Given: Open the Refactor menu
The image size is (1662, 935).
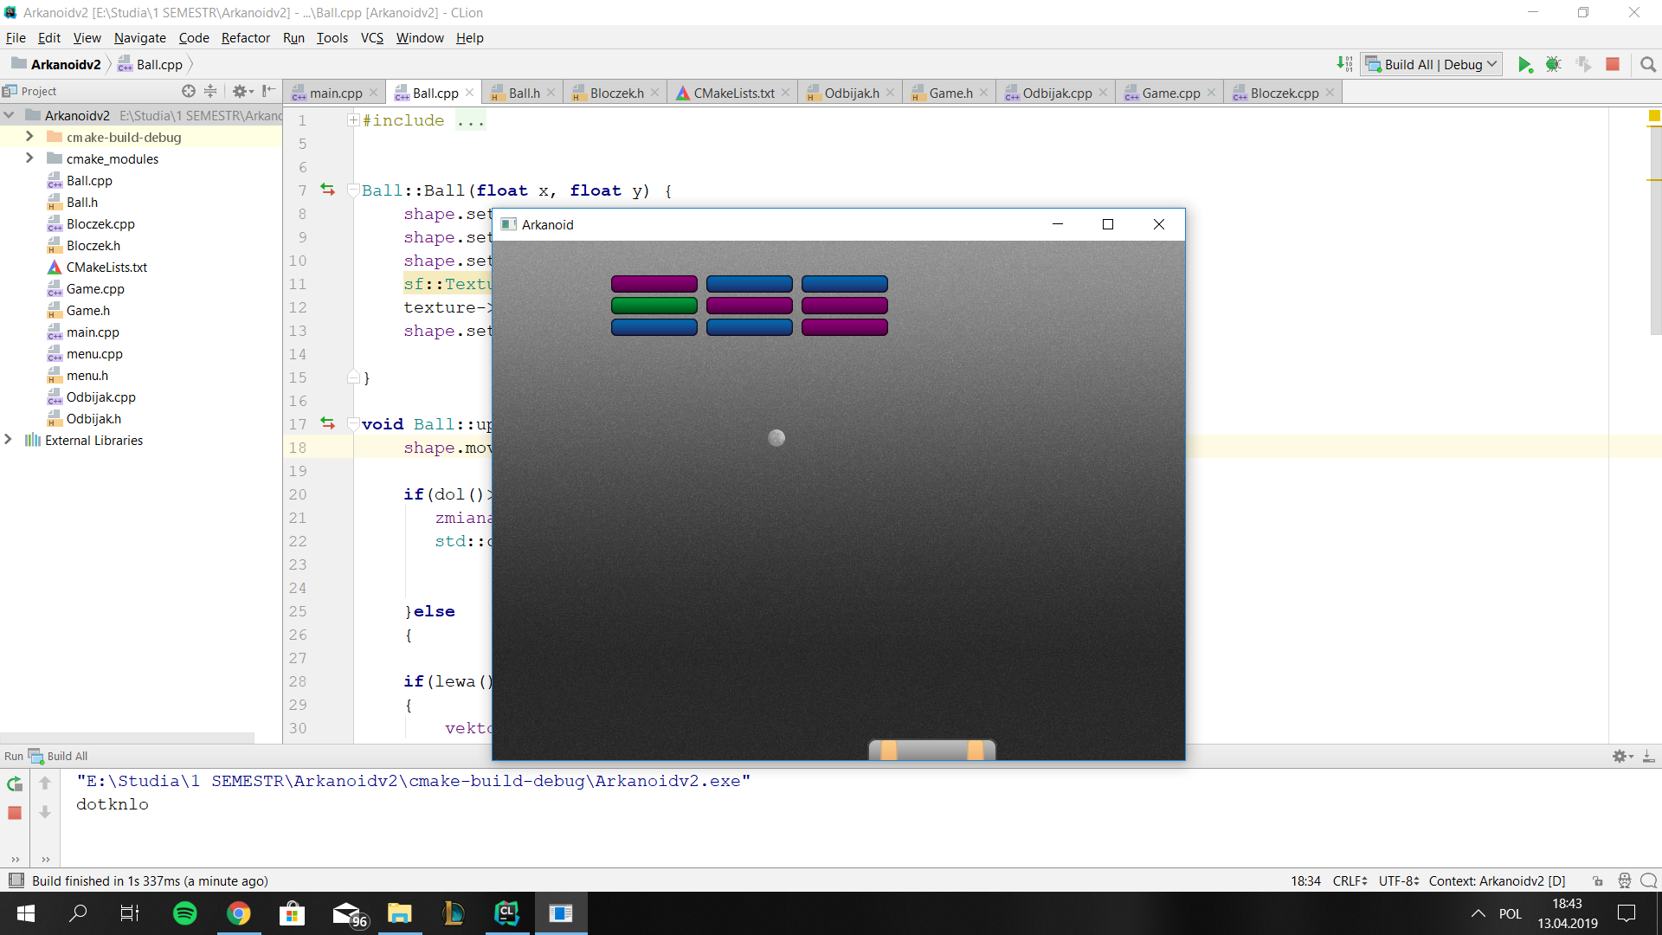Looking at the screenshot, I should (x=245, y=37).
